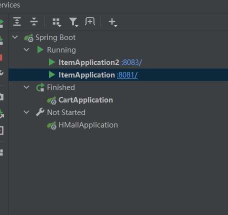Collapse the Spring Boot tree node
The width and height of the screenshot is (228, 215).
coord(15,37)
